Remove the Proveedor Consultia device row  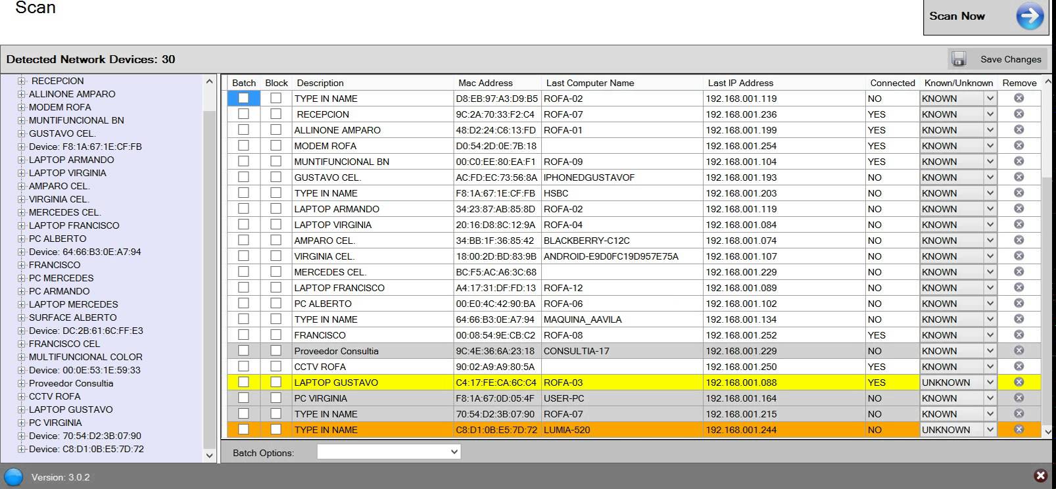pyautogui.click(x=1019, y=351)
